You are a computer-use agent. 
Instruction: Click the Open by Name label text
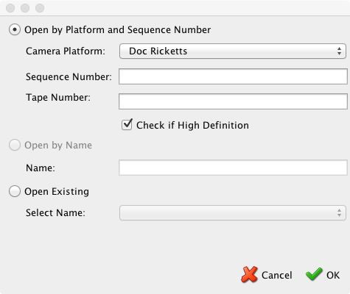(x=58, y=146)
